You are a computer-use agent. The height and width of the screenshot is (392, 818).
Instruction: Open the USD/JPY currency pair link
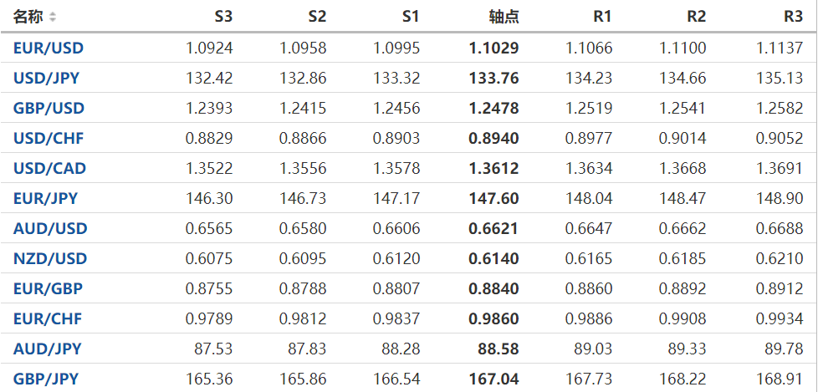48,79
